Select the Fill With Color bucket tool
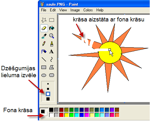Screen dimensions: 150x121 click(51, 28)
